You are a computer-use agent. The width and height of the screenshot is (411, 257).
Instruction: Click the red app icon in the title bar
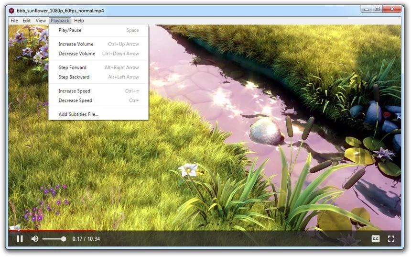pos(11,11)
